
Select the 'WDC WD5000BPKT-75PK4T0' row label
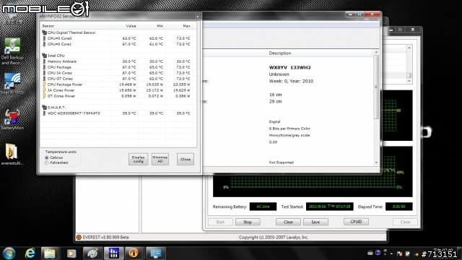coord(74,113)
